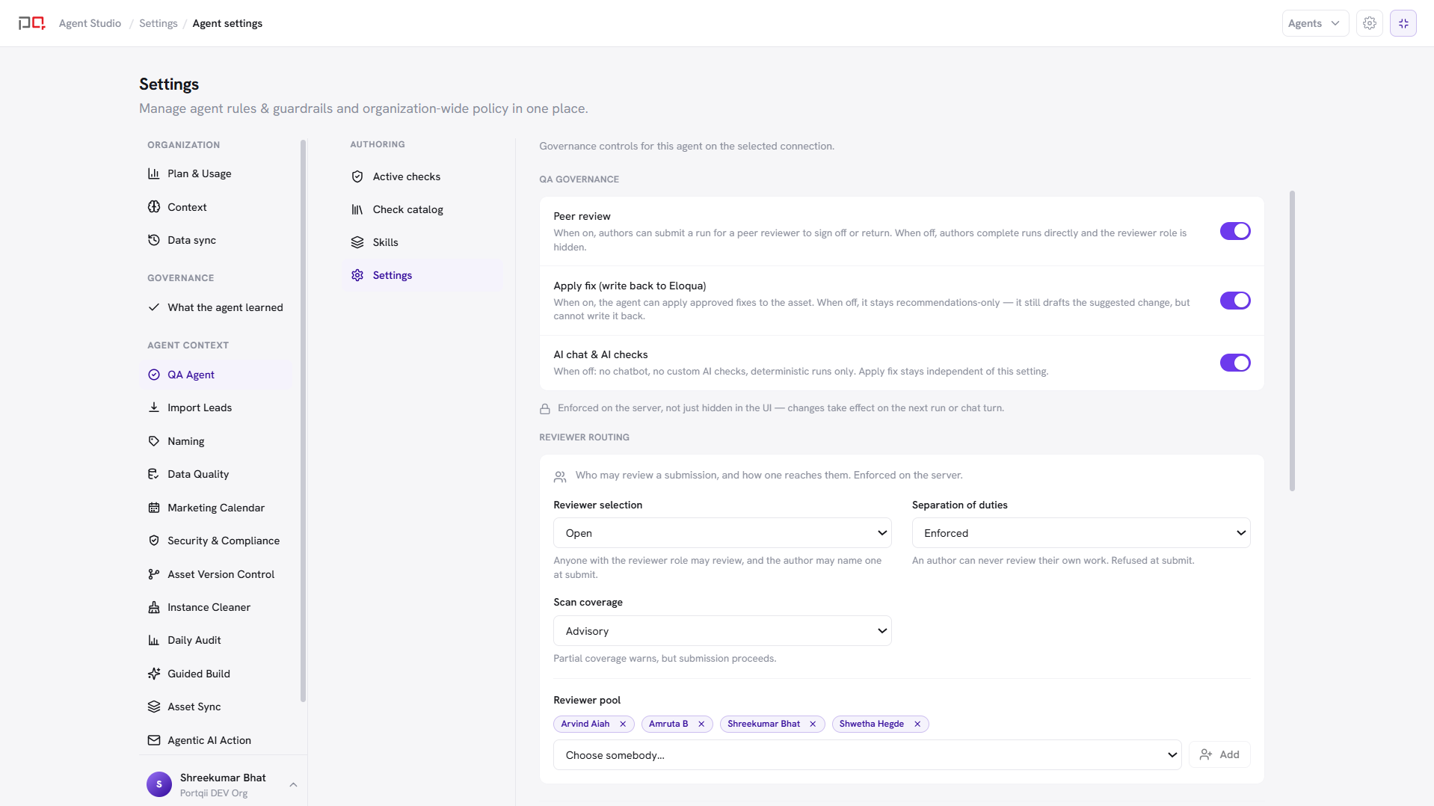The width and height of the screenshot is (1434, 806).
Task: Open the Separation of duties dropdown
Action: tap(1081, 533)
